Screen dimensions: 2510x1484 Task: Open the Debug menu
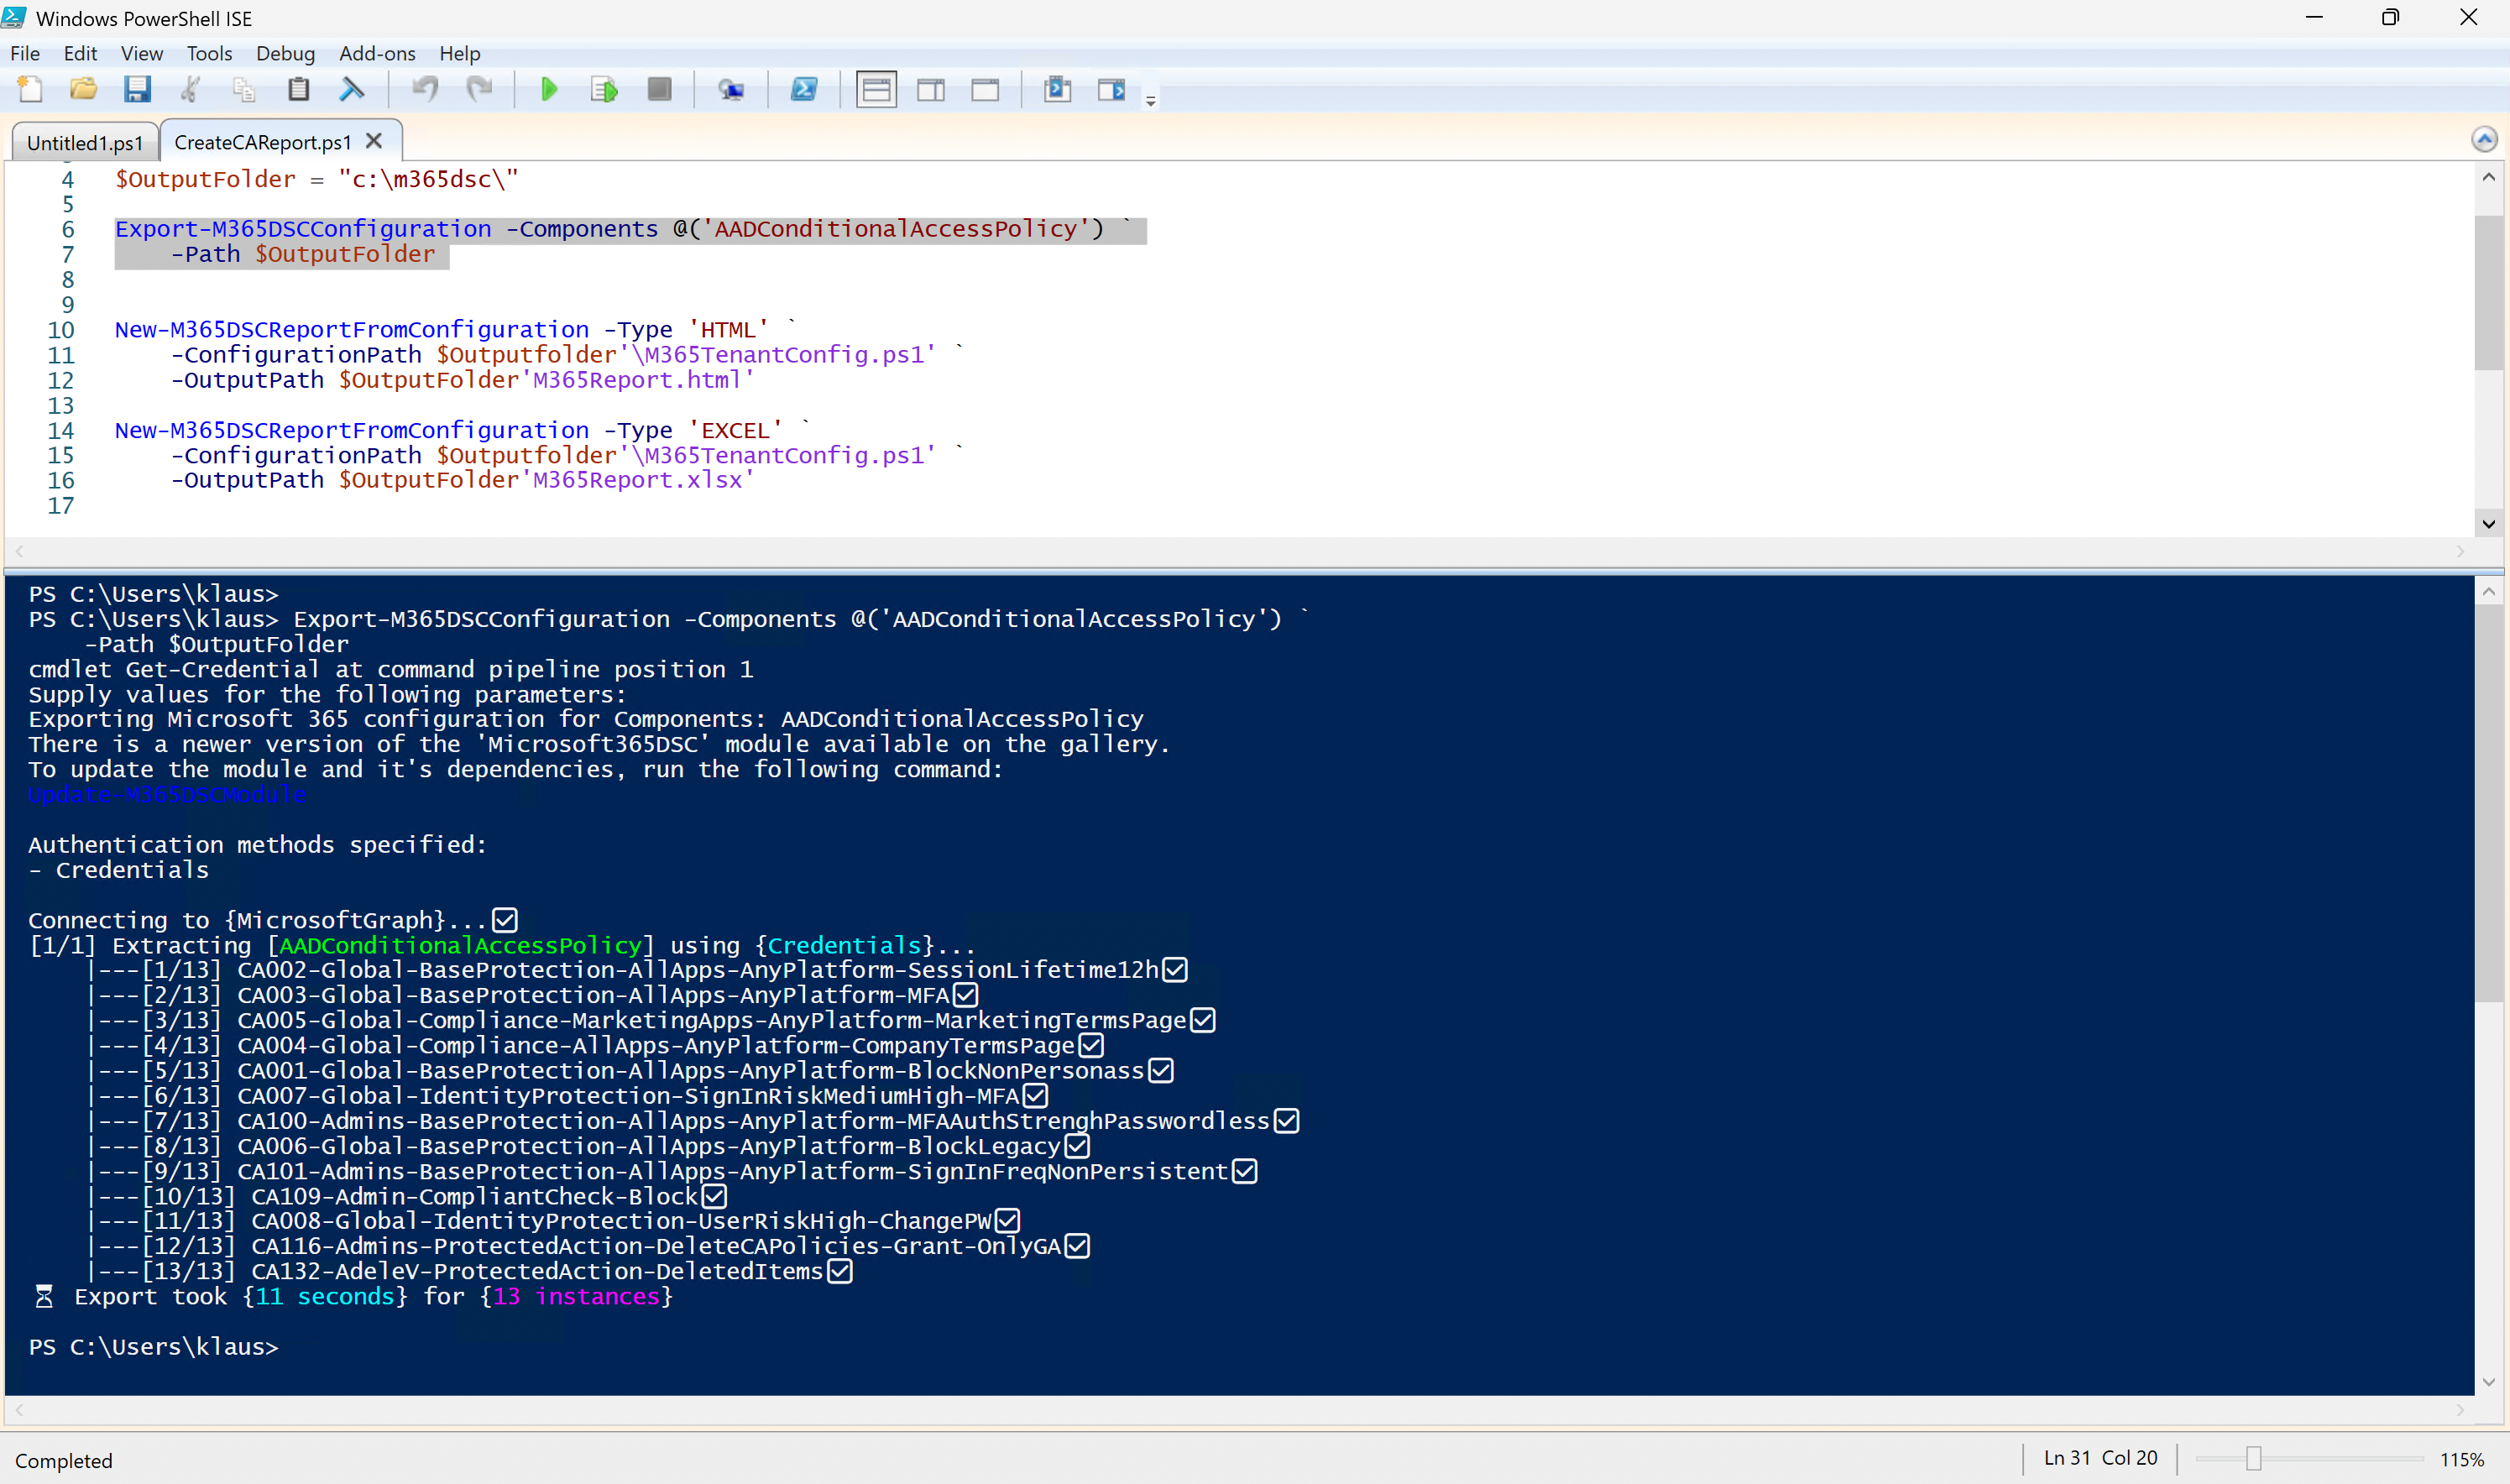pos(285,53)
